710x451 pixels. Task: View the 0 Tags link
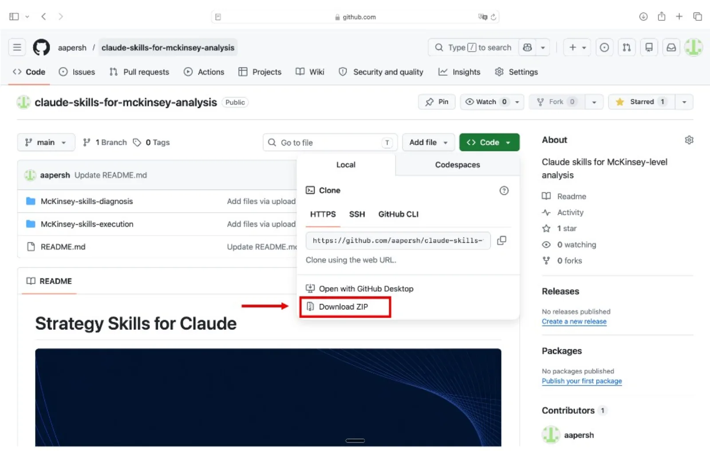151,142
